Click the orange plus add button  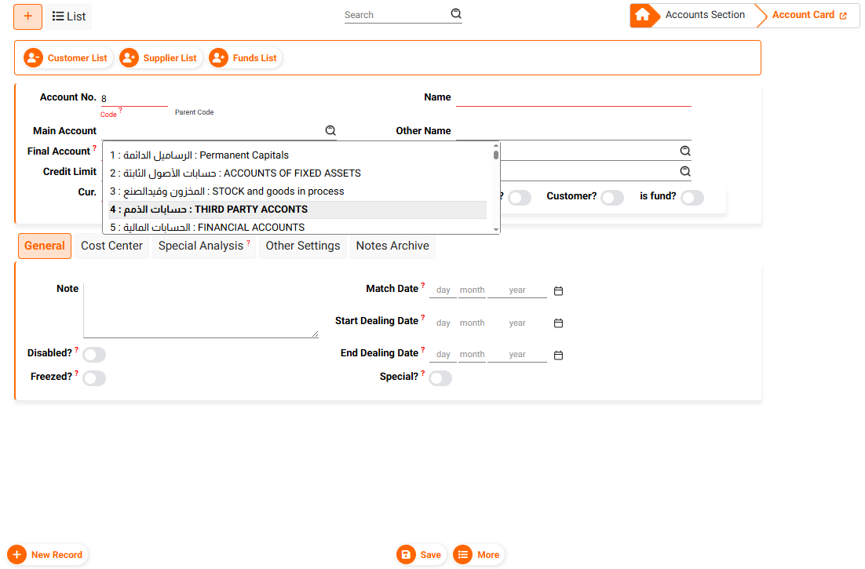(28, 16)
